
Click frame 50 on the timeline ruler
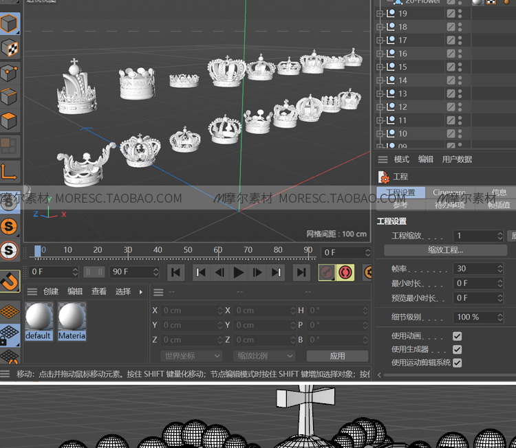pos(188,250)
